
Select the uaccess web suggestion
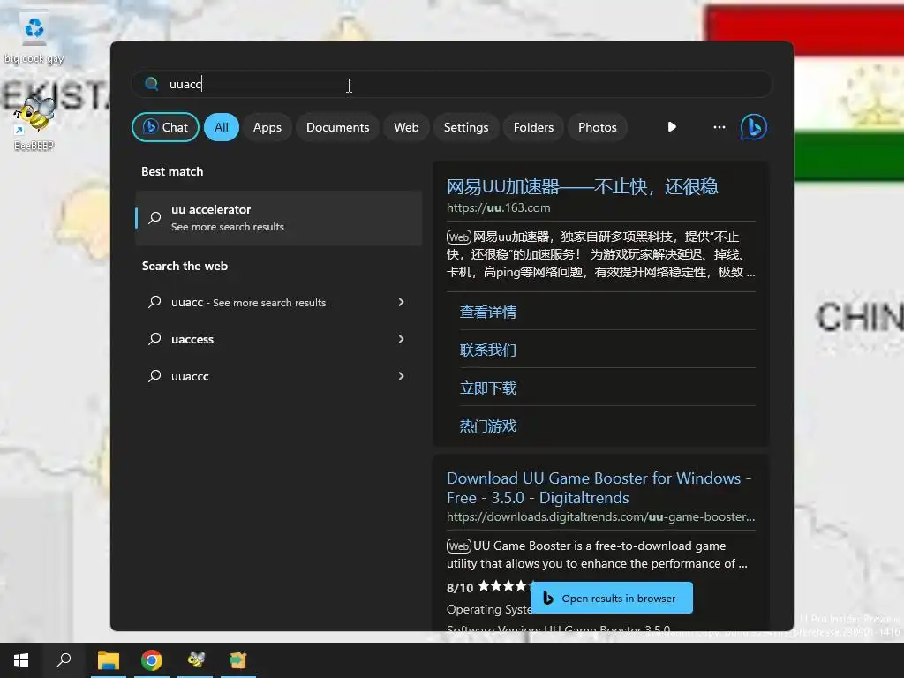tap(278, 339)
